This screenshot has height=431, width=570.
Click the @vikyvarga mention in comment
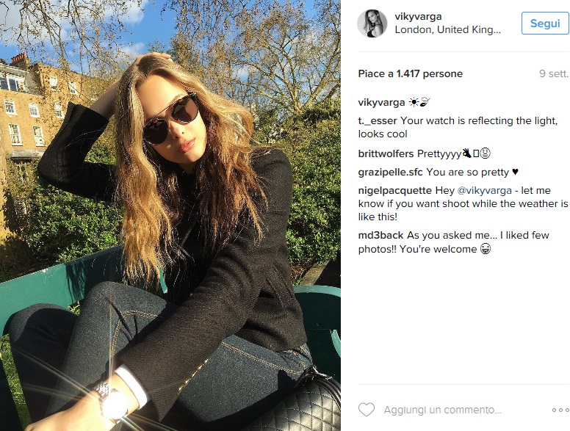click(484, 190)
